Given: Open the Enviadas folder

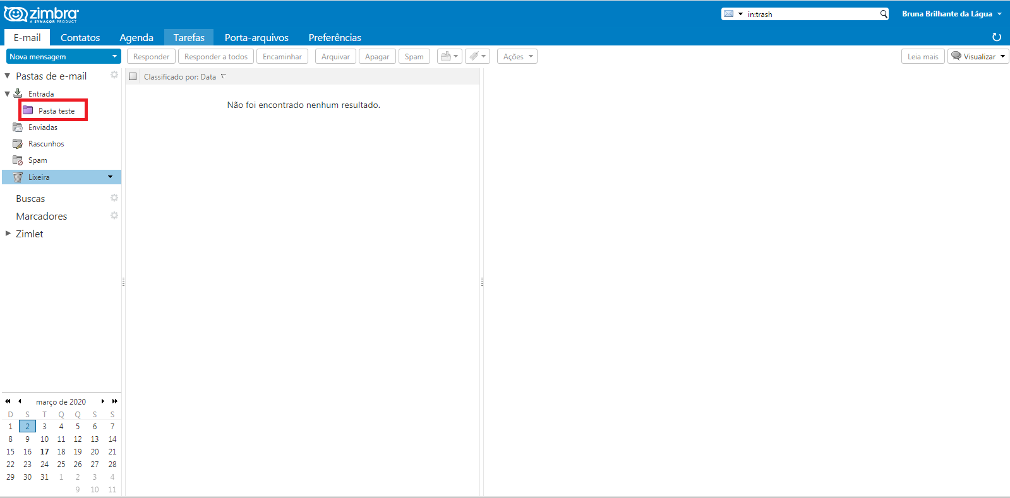Looking at the screenshot, I should click(43, 127).
